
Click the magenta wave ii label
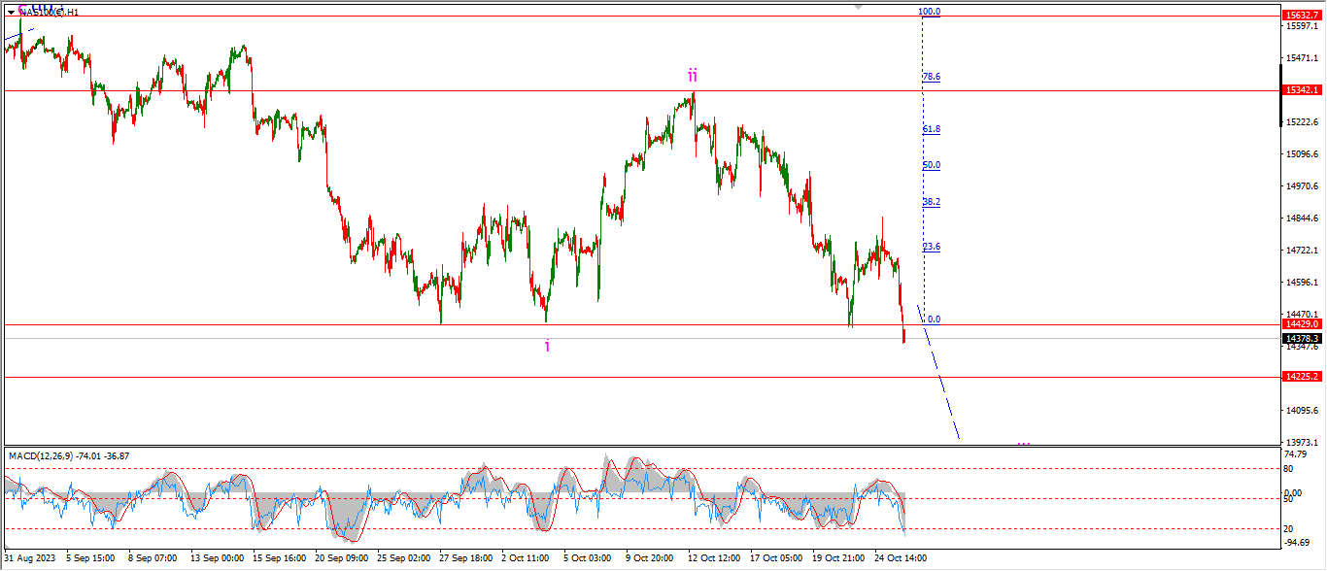pyautogui.click(x=693, y=75)
